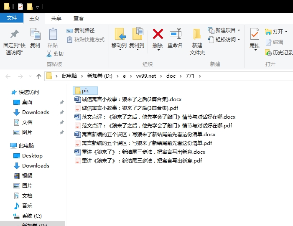The width and height of the screenshot is (293, 226).
Task: Switch to the View (查看) tab
Action: 79,18
